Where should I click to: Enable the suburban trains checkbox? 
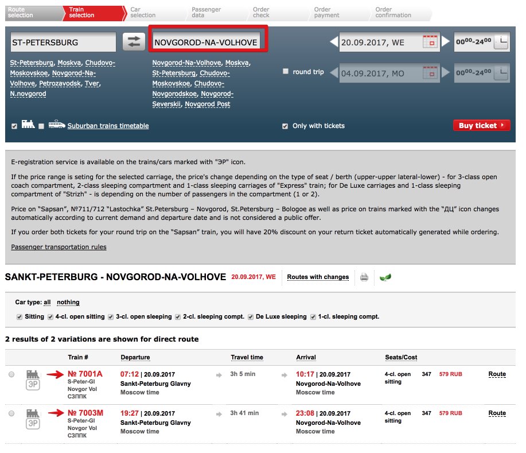coord(41,126)
